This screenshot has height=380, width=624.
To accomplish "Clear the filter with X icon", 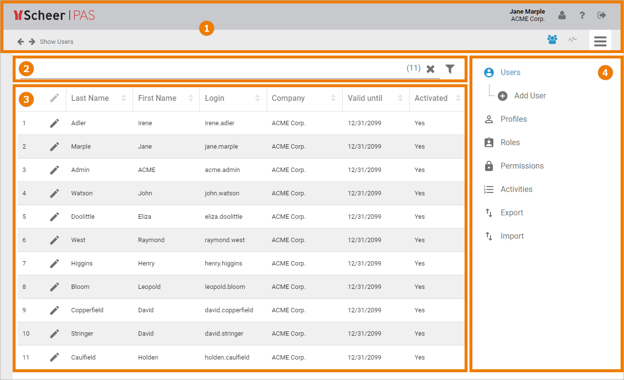I will click(430, 69).
